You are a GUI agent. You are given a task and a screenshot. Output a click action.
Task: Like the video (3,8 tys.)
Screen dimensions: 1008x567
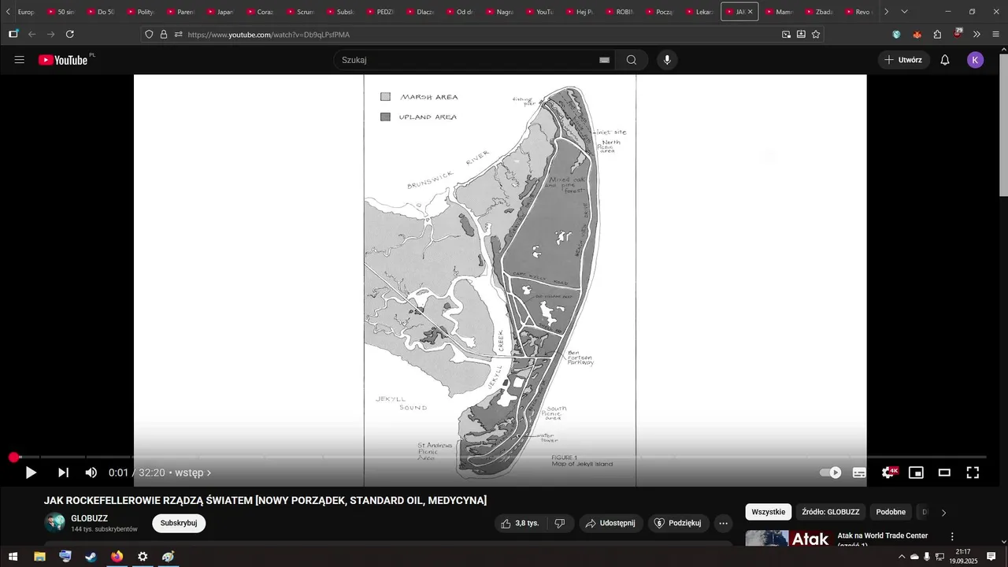point(520,523)
